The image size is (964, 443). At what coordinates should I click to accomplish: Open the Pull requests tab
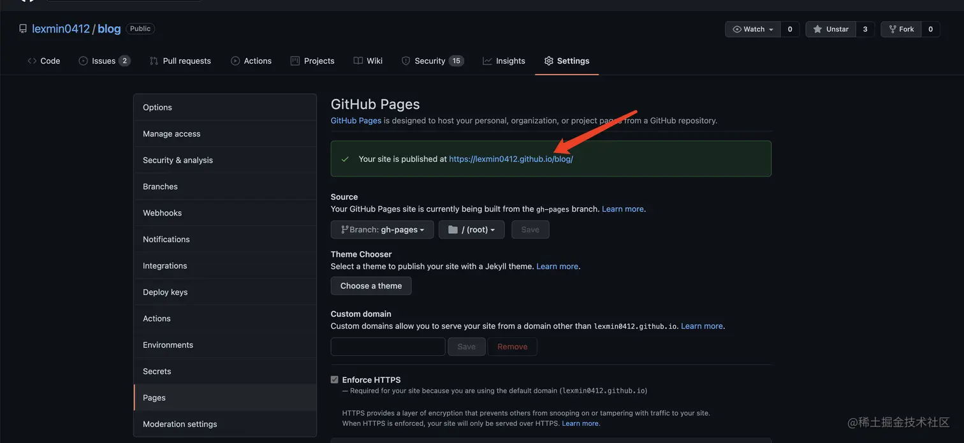(180, 61)
